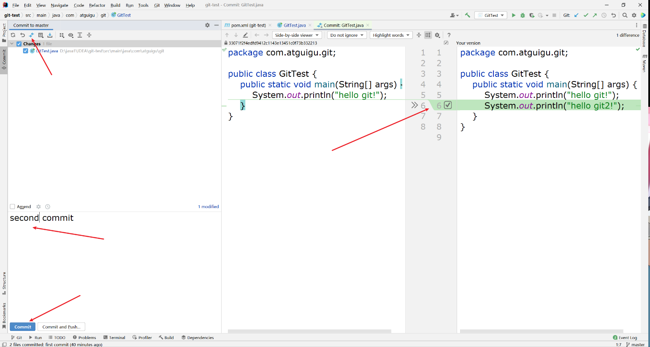Open user account dropdown in toolbar
This screenshot has width=650, height=347.
[x=454, y=15]
